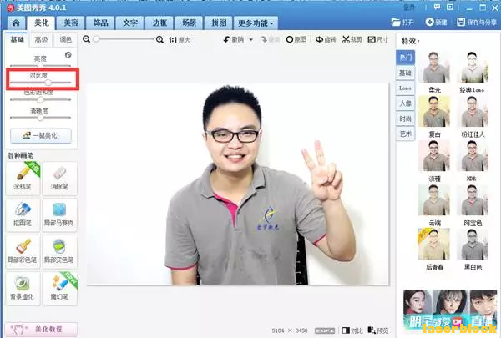Apply the HDR effect thumbnail
This screenshot has height=338, width=501.
(473, 155)
